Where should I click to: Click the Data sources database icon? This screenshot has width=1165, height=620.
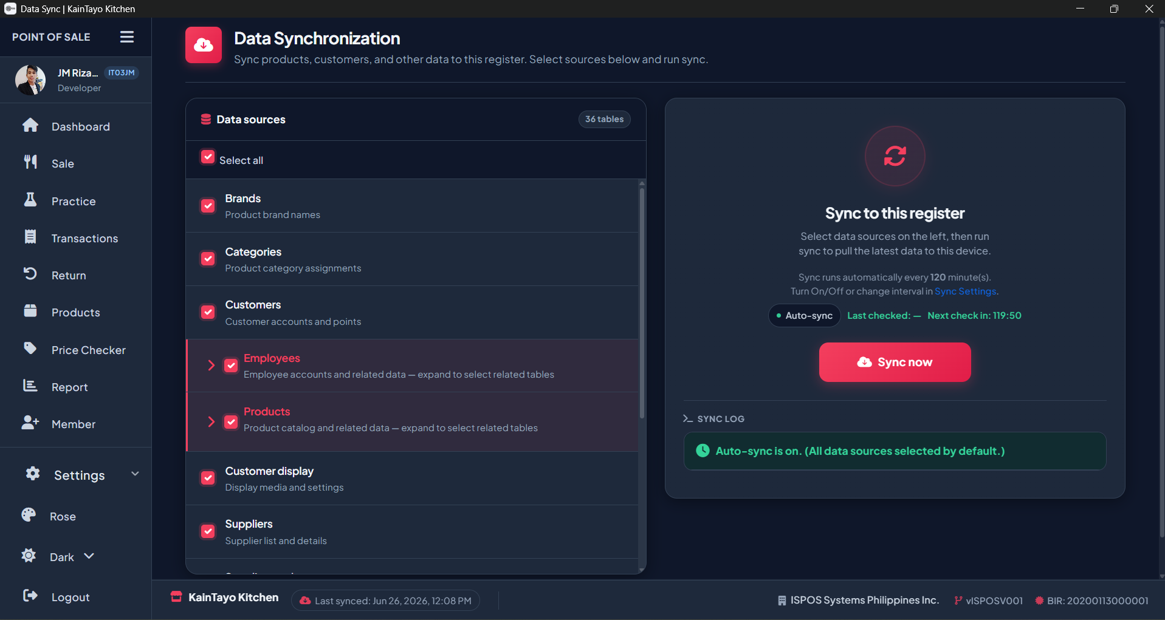click(x=206, y=119)
